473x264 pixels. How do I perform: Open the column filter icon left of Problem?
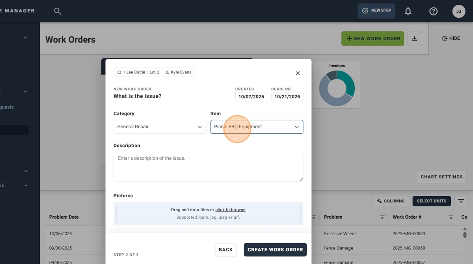(314, 217)
